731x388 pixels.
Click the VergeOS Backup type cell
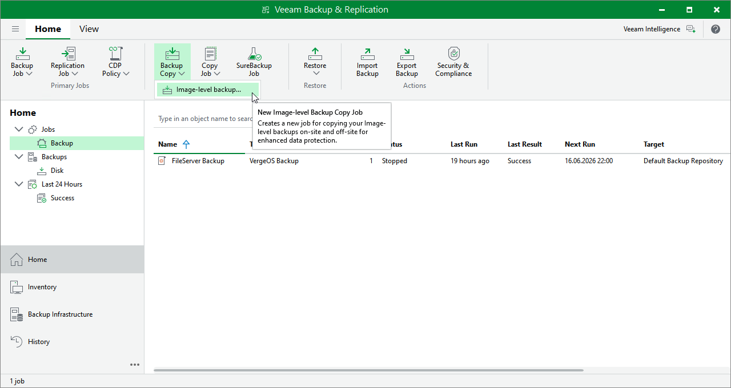pos(274,161)
